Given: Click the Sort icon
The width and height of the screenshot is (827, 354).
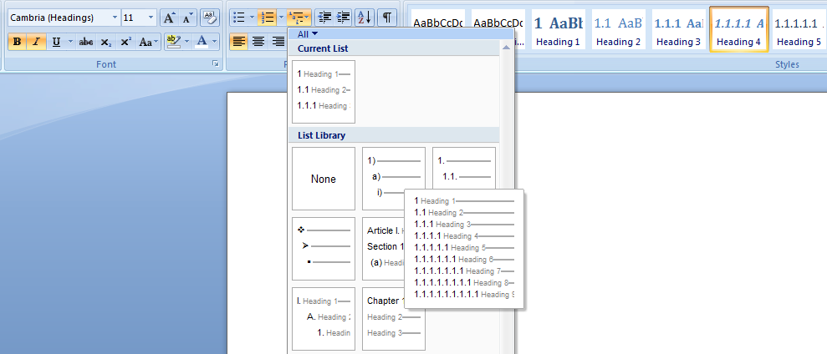Looking at the screenshot, I should tap(365, 18).
